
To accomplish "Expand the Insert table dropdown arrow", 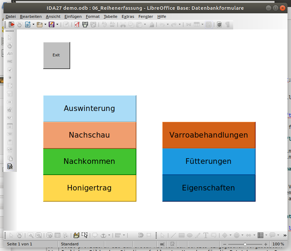I will pyautogui.click(x=203, y=25).
